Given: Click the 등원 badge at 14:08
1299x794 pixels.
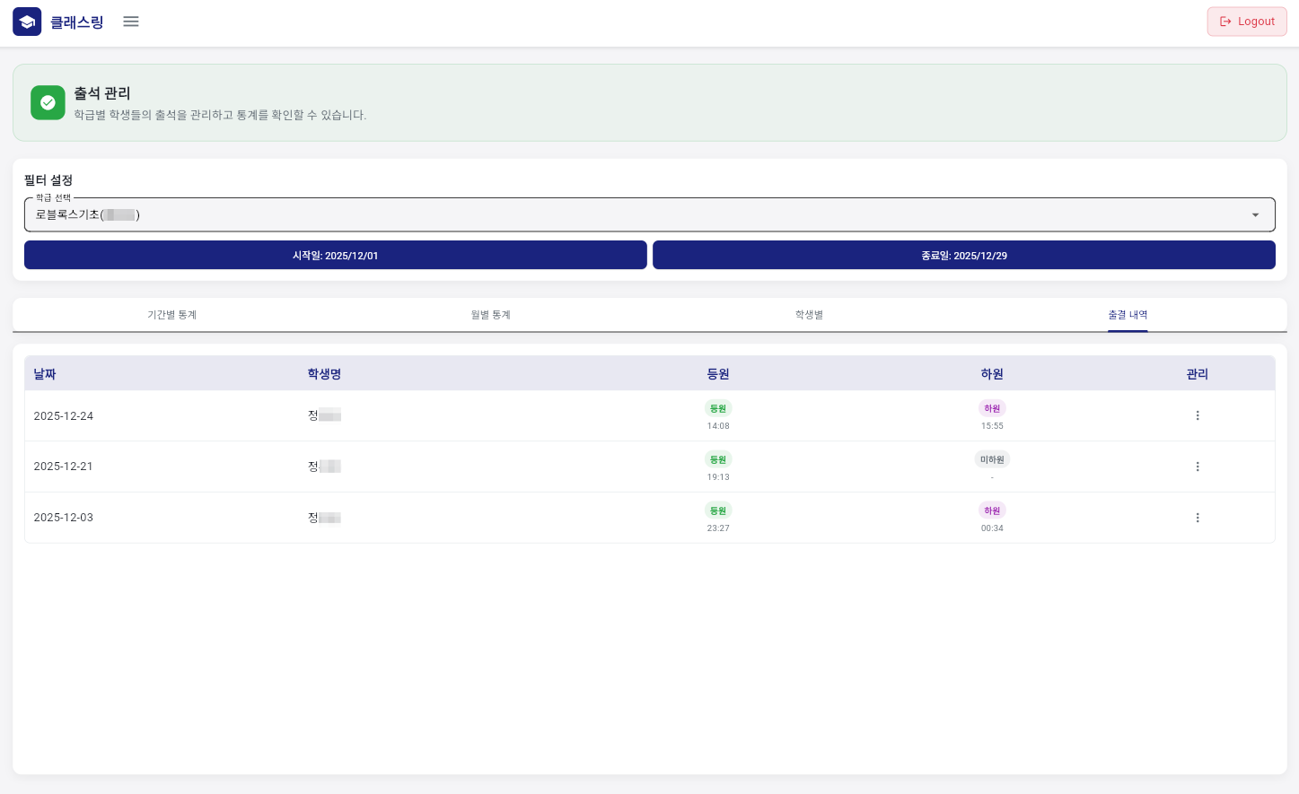Looking at the screenshot, I should (x=718, y=408).
